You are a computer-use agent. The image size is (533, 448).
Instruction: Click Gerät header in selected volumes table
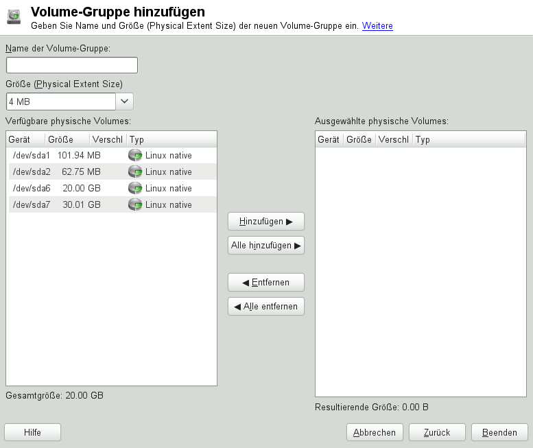pos(329,139)
